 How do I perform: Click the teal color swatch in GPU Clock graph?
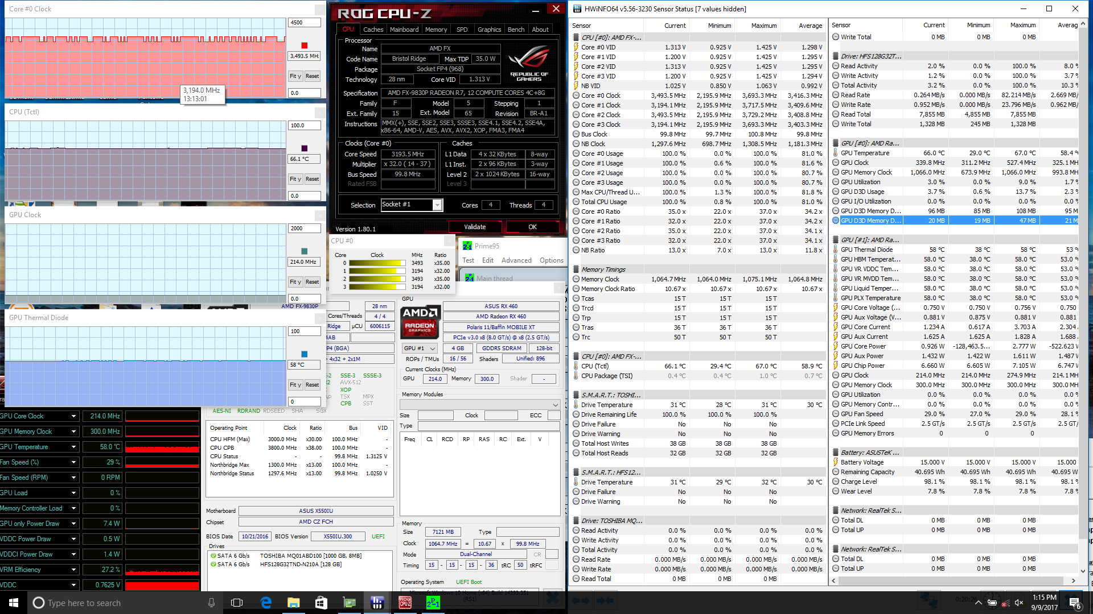point(304,251)
